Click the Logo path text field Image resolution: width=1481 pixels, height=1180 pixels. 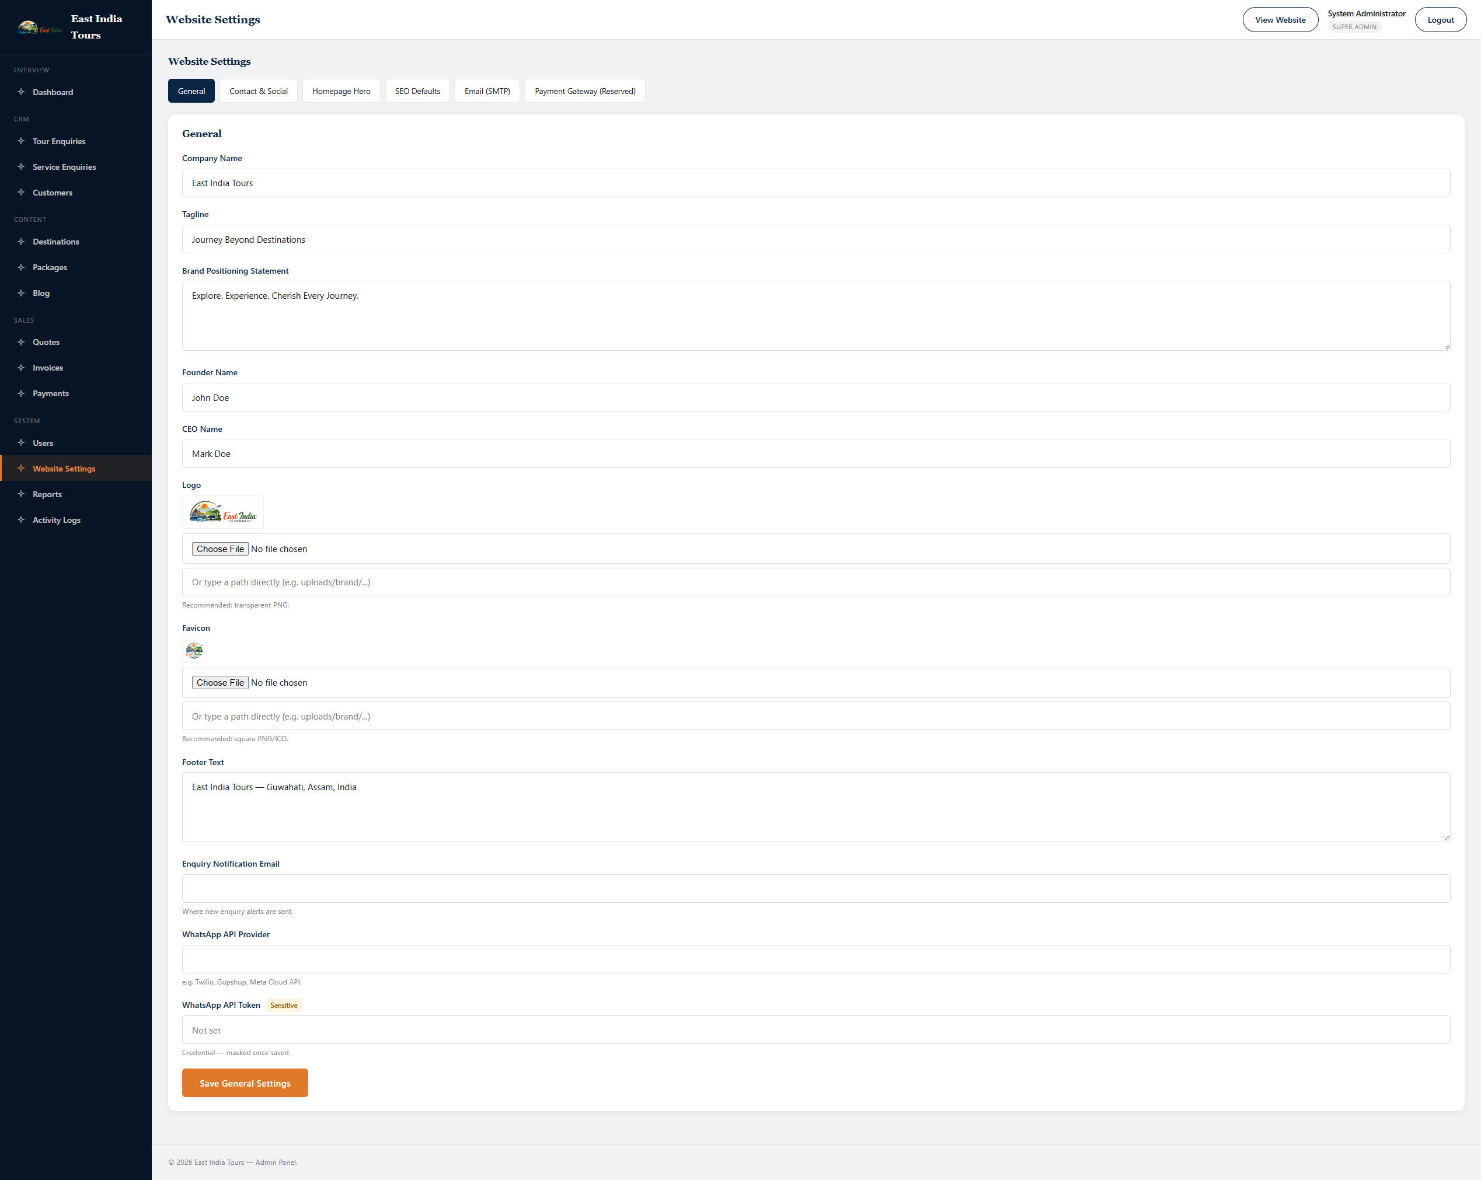point(816,582)
